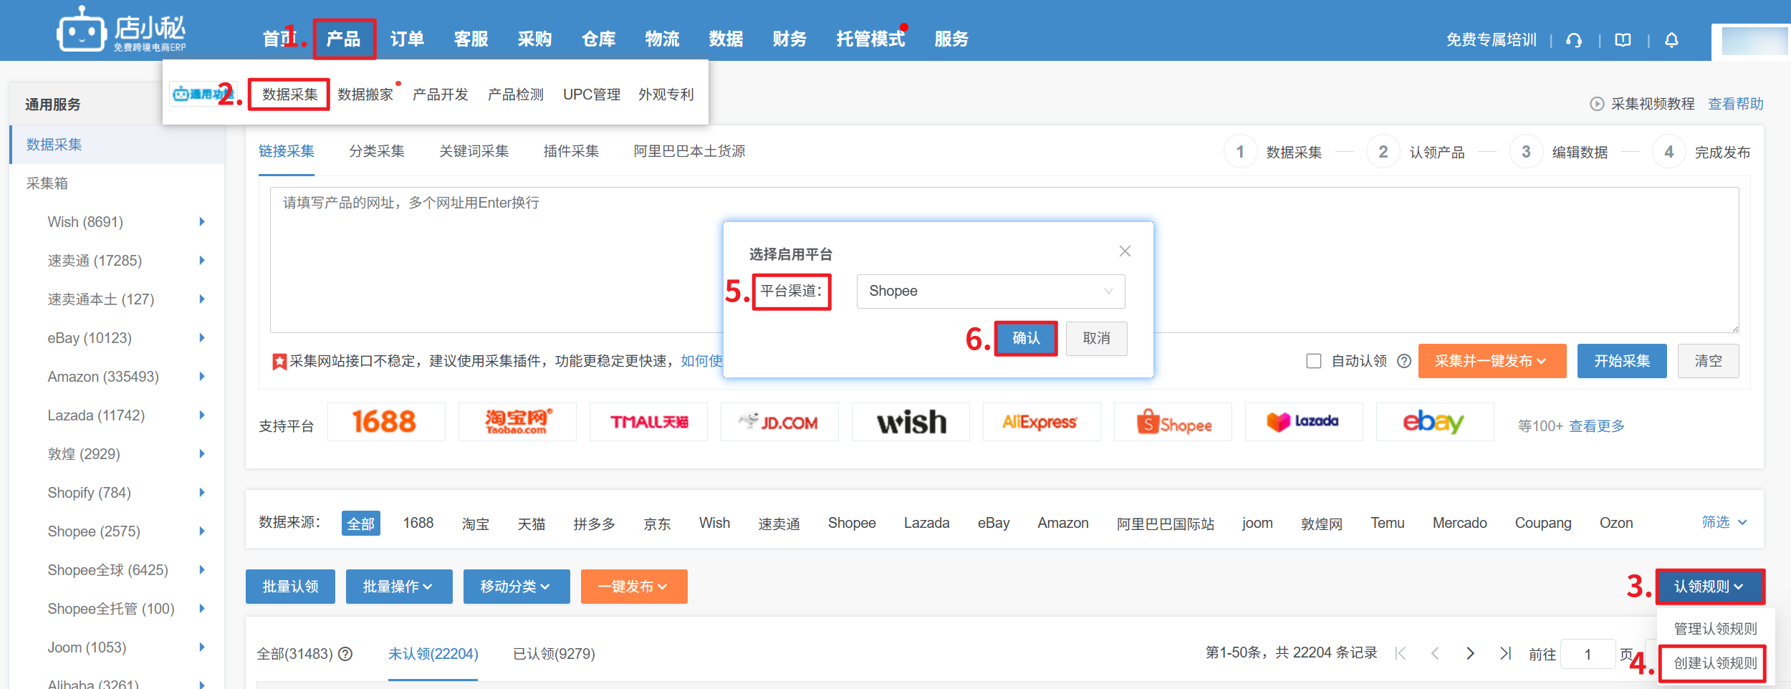Click the 批量认领 button
Screen dimensions: 1791x689
pyautogui.click(x=290, y=587)
